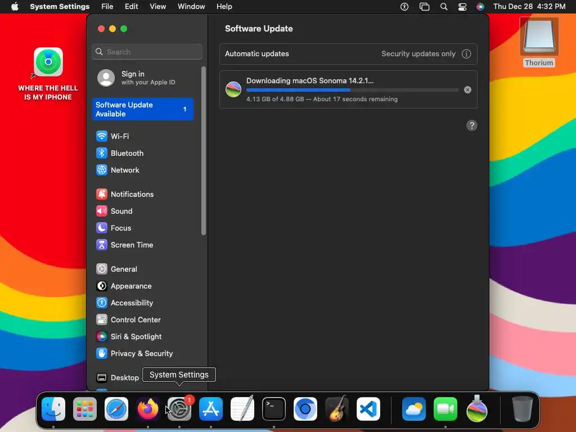576x432 pixels.
Task: Open macOS Sonoma installer in Dock
Action: (x=477, y=409)
